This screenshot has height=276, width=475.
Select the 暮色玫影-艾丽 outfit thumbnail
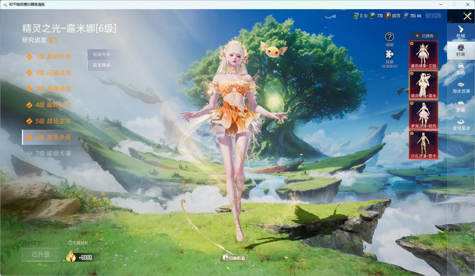423,55
